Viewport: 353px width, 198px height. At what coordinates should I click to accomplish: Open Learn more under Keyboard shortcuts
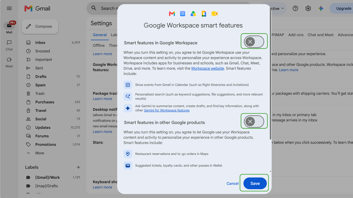[x=102, y=187]
